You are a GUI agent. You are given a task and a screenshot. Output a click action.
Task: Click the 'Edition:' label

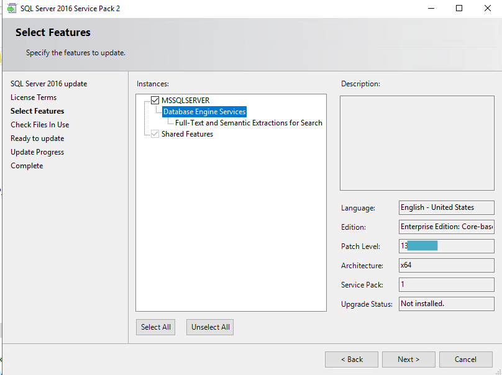354,227
